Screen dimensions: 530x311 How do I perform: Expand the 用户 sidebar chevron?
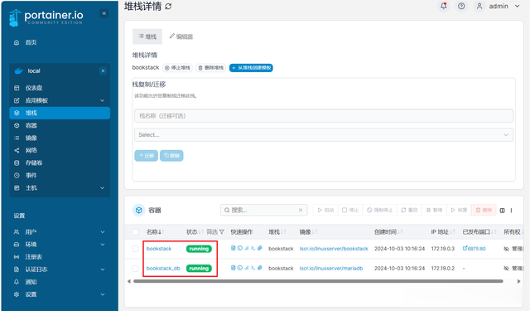[x=102, y=232]
